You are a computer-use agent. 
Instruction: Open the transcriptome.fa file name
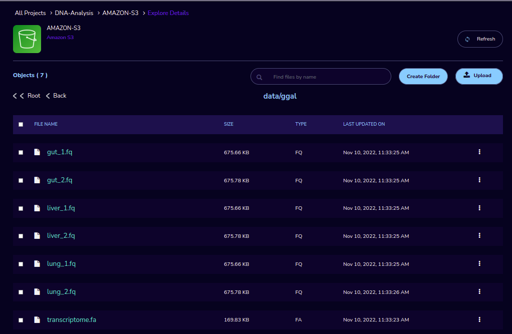tap(72, 319)
